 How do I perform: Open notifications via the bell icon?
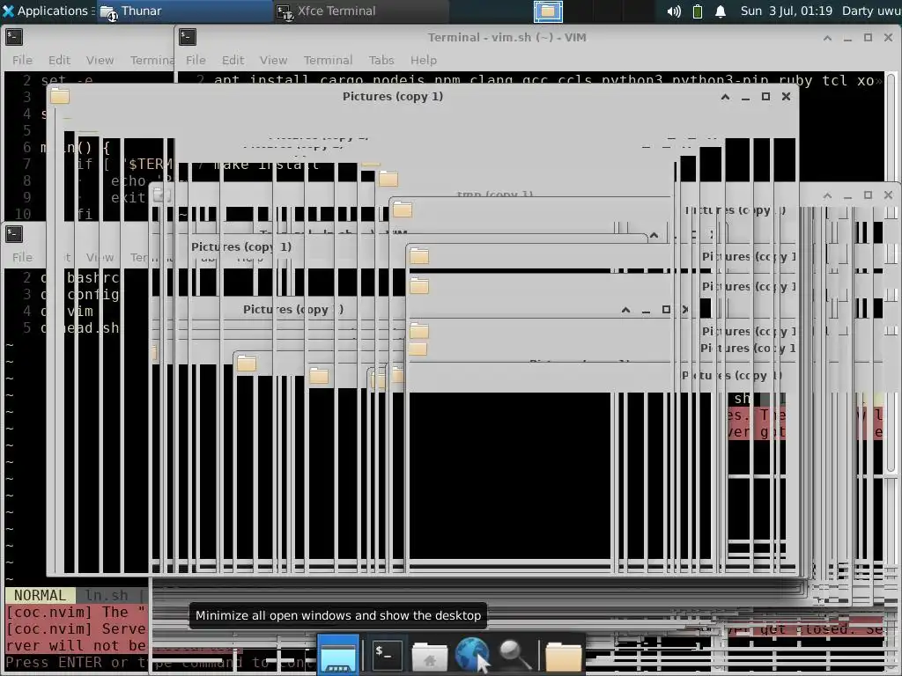[x=721, y=11]
